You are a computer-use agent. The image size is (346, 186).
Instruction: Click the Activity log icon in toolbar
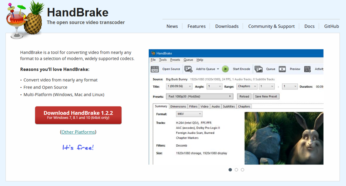308,69
